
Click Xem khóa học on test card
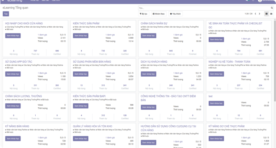coord(216,103)
